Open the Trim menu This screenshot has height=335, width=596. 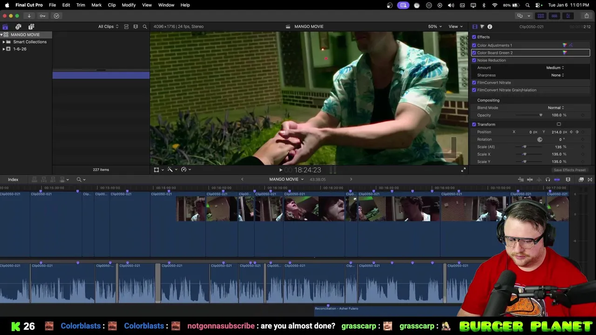(x=81, y=5)
